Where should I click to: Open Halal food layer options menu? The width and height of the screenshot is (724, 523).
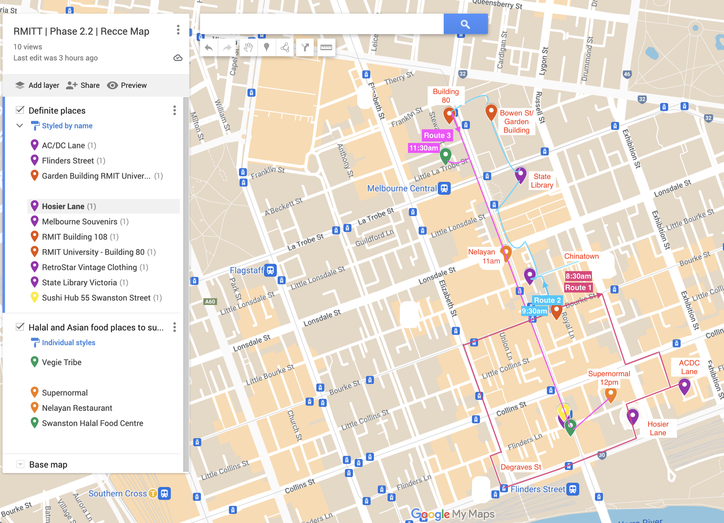(174, 327)
